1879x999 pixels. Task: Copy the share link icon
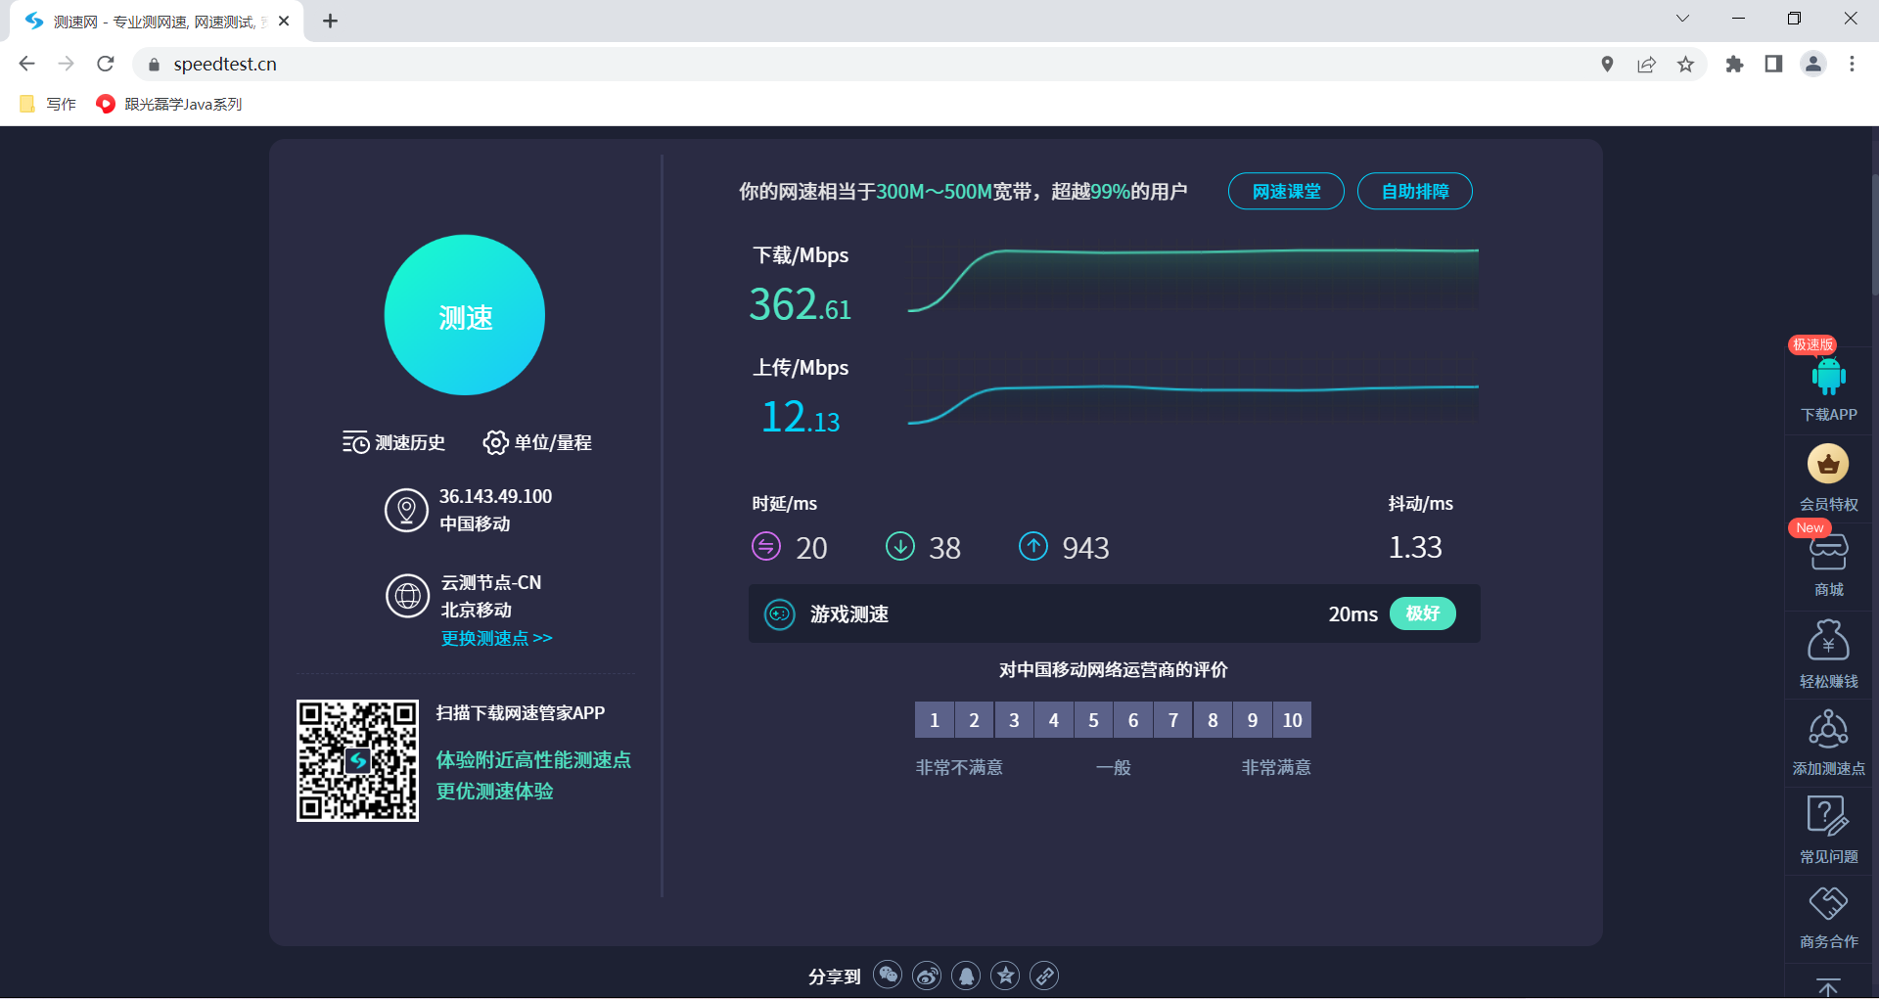[x=1044, y=976]
